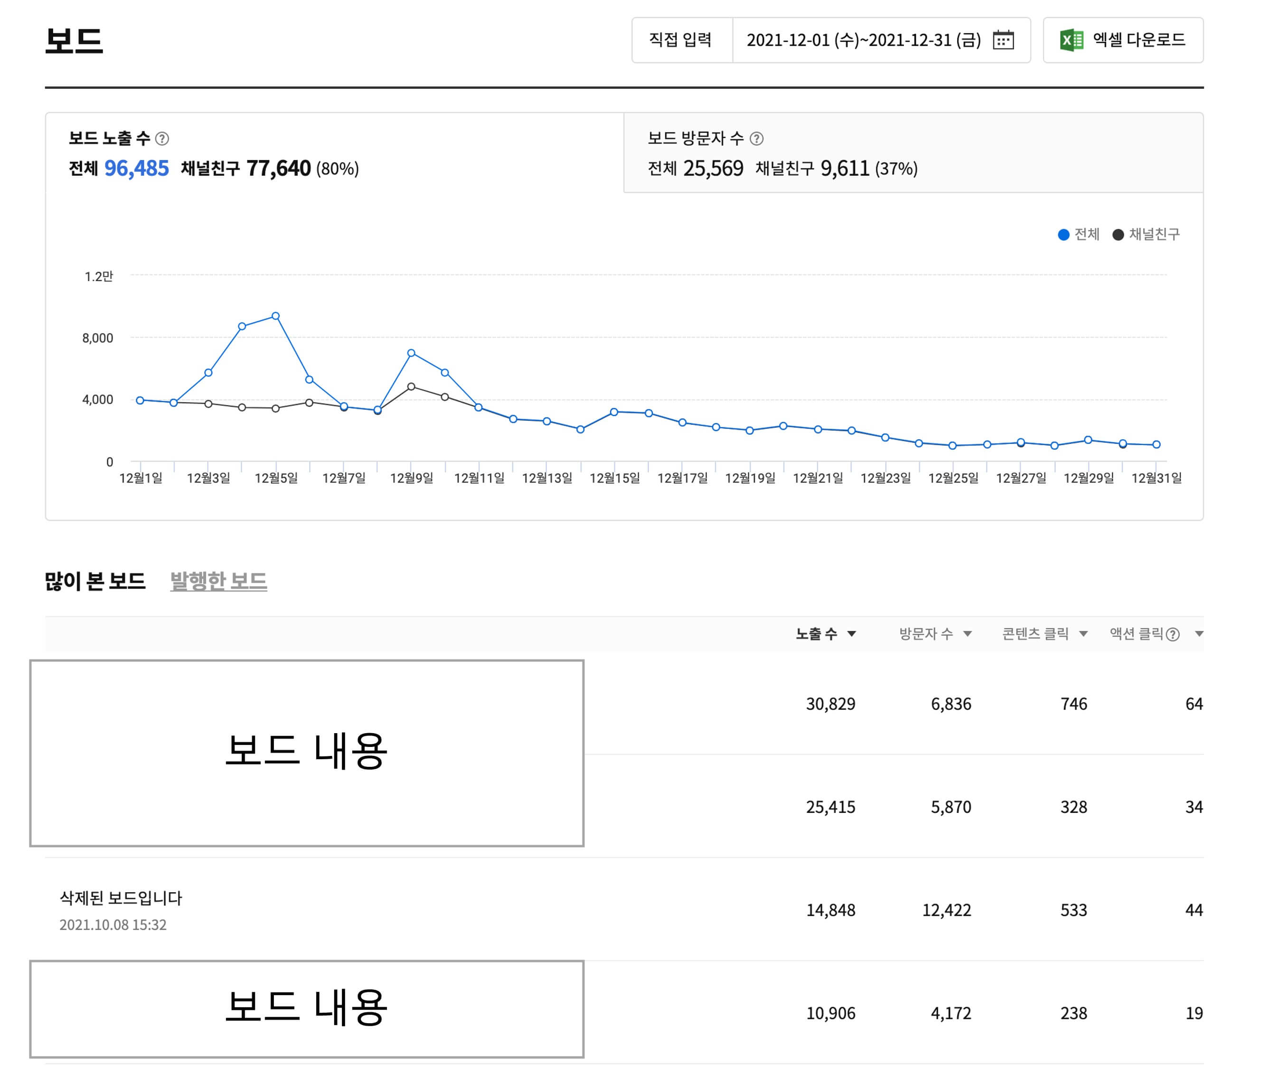This screenshot has width=1288, height=1075.
Task: Click the 12월5일 peak data point
Action: 275,316
